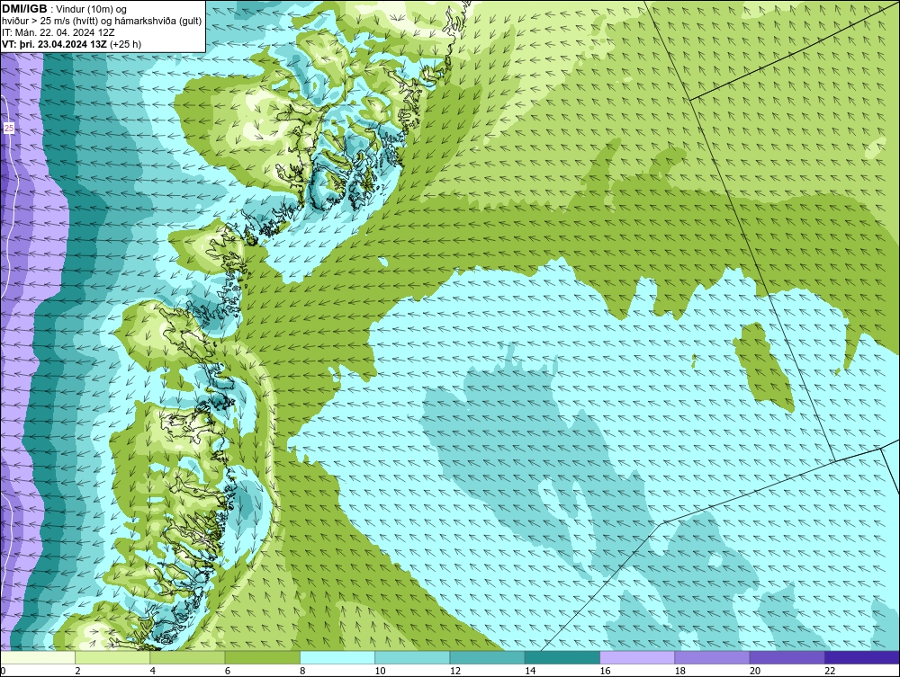Click the legend tick label '22'

(830, 671)
